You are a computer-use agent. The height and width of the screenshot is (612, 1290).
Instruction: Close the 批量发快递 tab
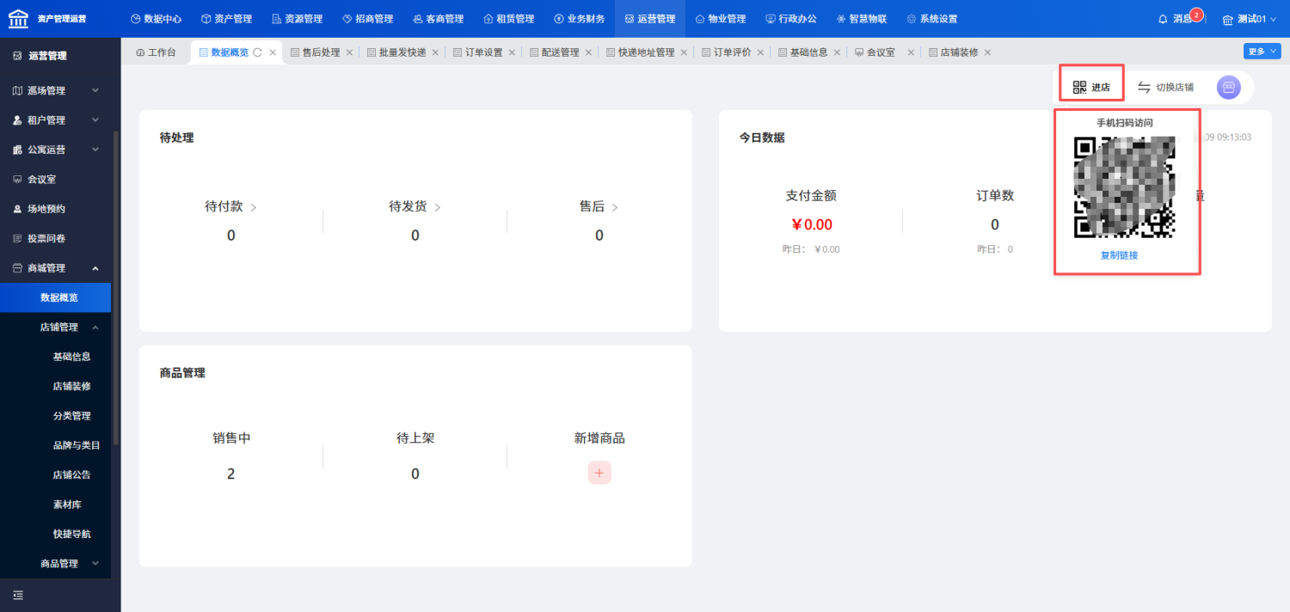click(x=435, y=52)
